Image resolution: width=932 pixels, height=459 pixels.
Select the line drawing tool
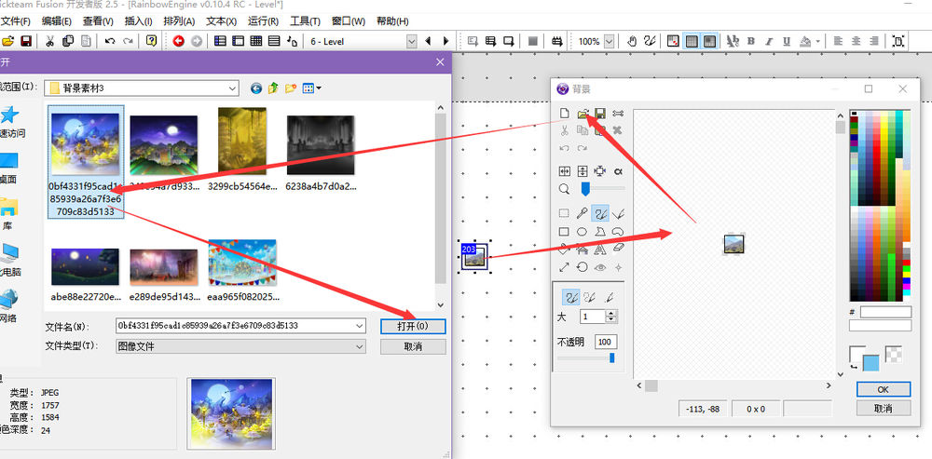[x=618, y=214]
